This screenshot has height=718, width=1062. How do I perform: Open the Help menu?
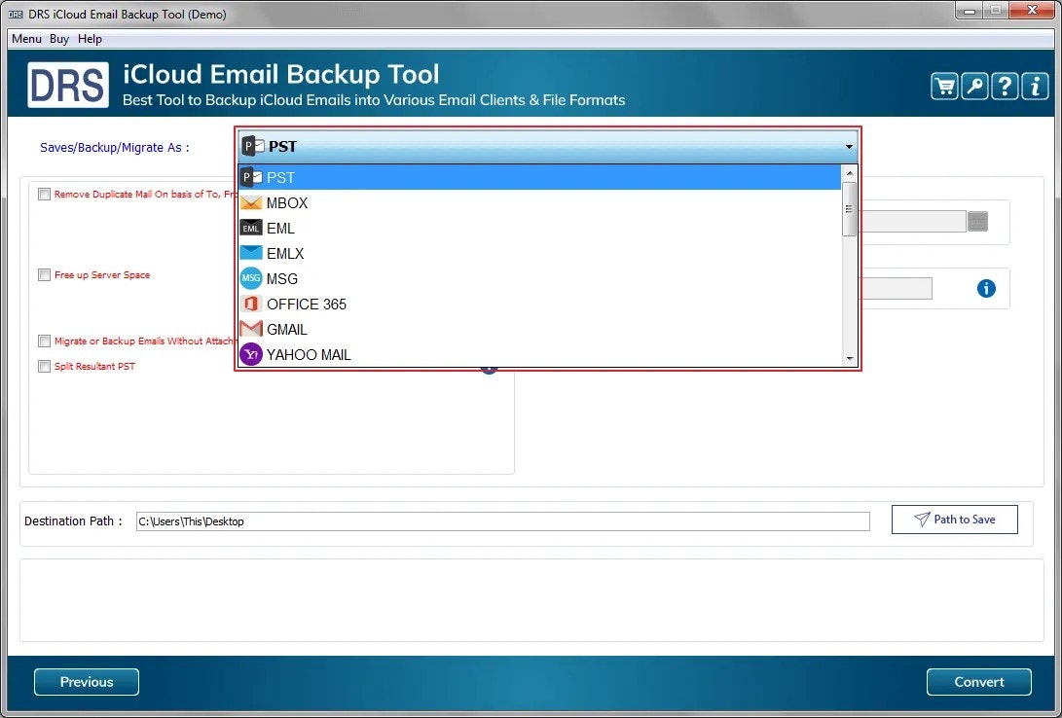point(90,39)
